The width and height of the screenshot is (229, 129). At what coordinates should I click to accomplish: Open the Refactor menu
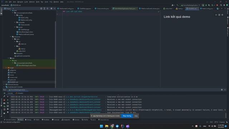(32, 2)
